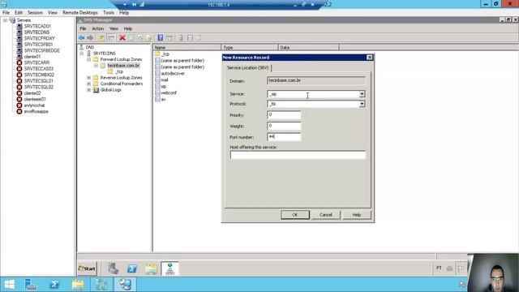Viewport: 519px width, 292px height.
Task: Click the Port number input field
Action: 284,137
